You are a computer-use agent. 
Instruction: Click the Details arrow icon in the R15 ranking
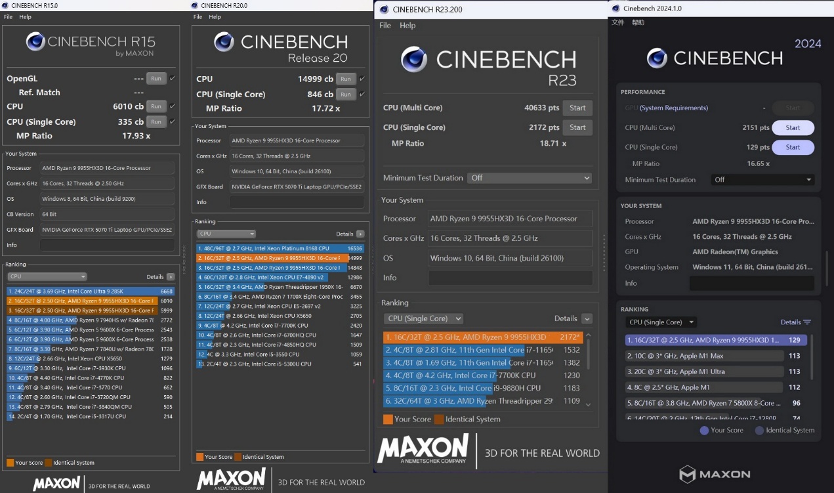[x=171, y=277]
